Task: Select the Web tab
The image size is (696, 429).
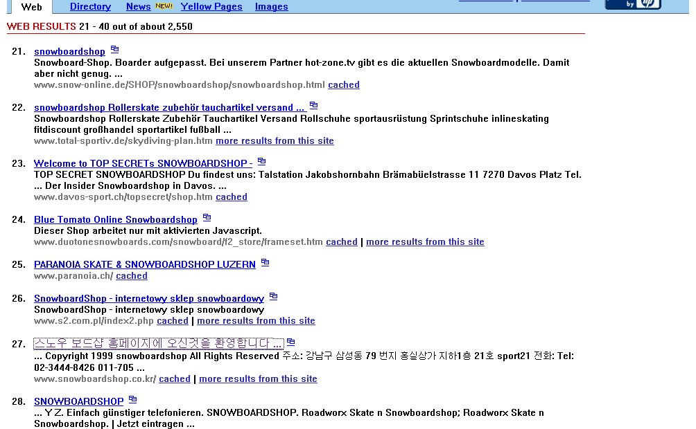Action: tap(31, 7)
